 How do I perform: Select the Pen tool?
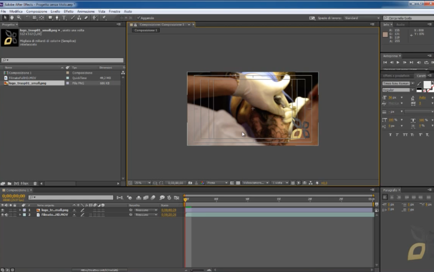pyautogui.click(x=57, y=18)
